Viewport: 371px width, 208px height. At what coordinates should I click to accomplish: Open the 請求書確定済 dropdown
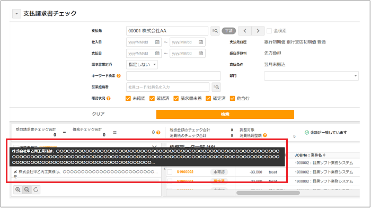tap(142, 64)
